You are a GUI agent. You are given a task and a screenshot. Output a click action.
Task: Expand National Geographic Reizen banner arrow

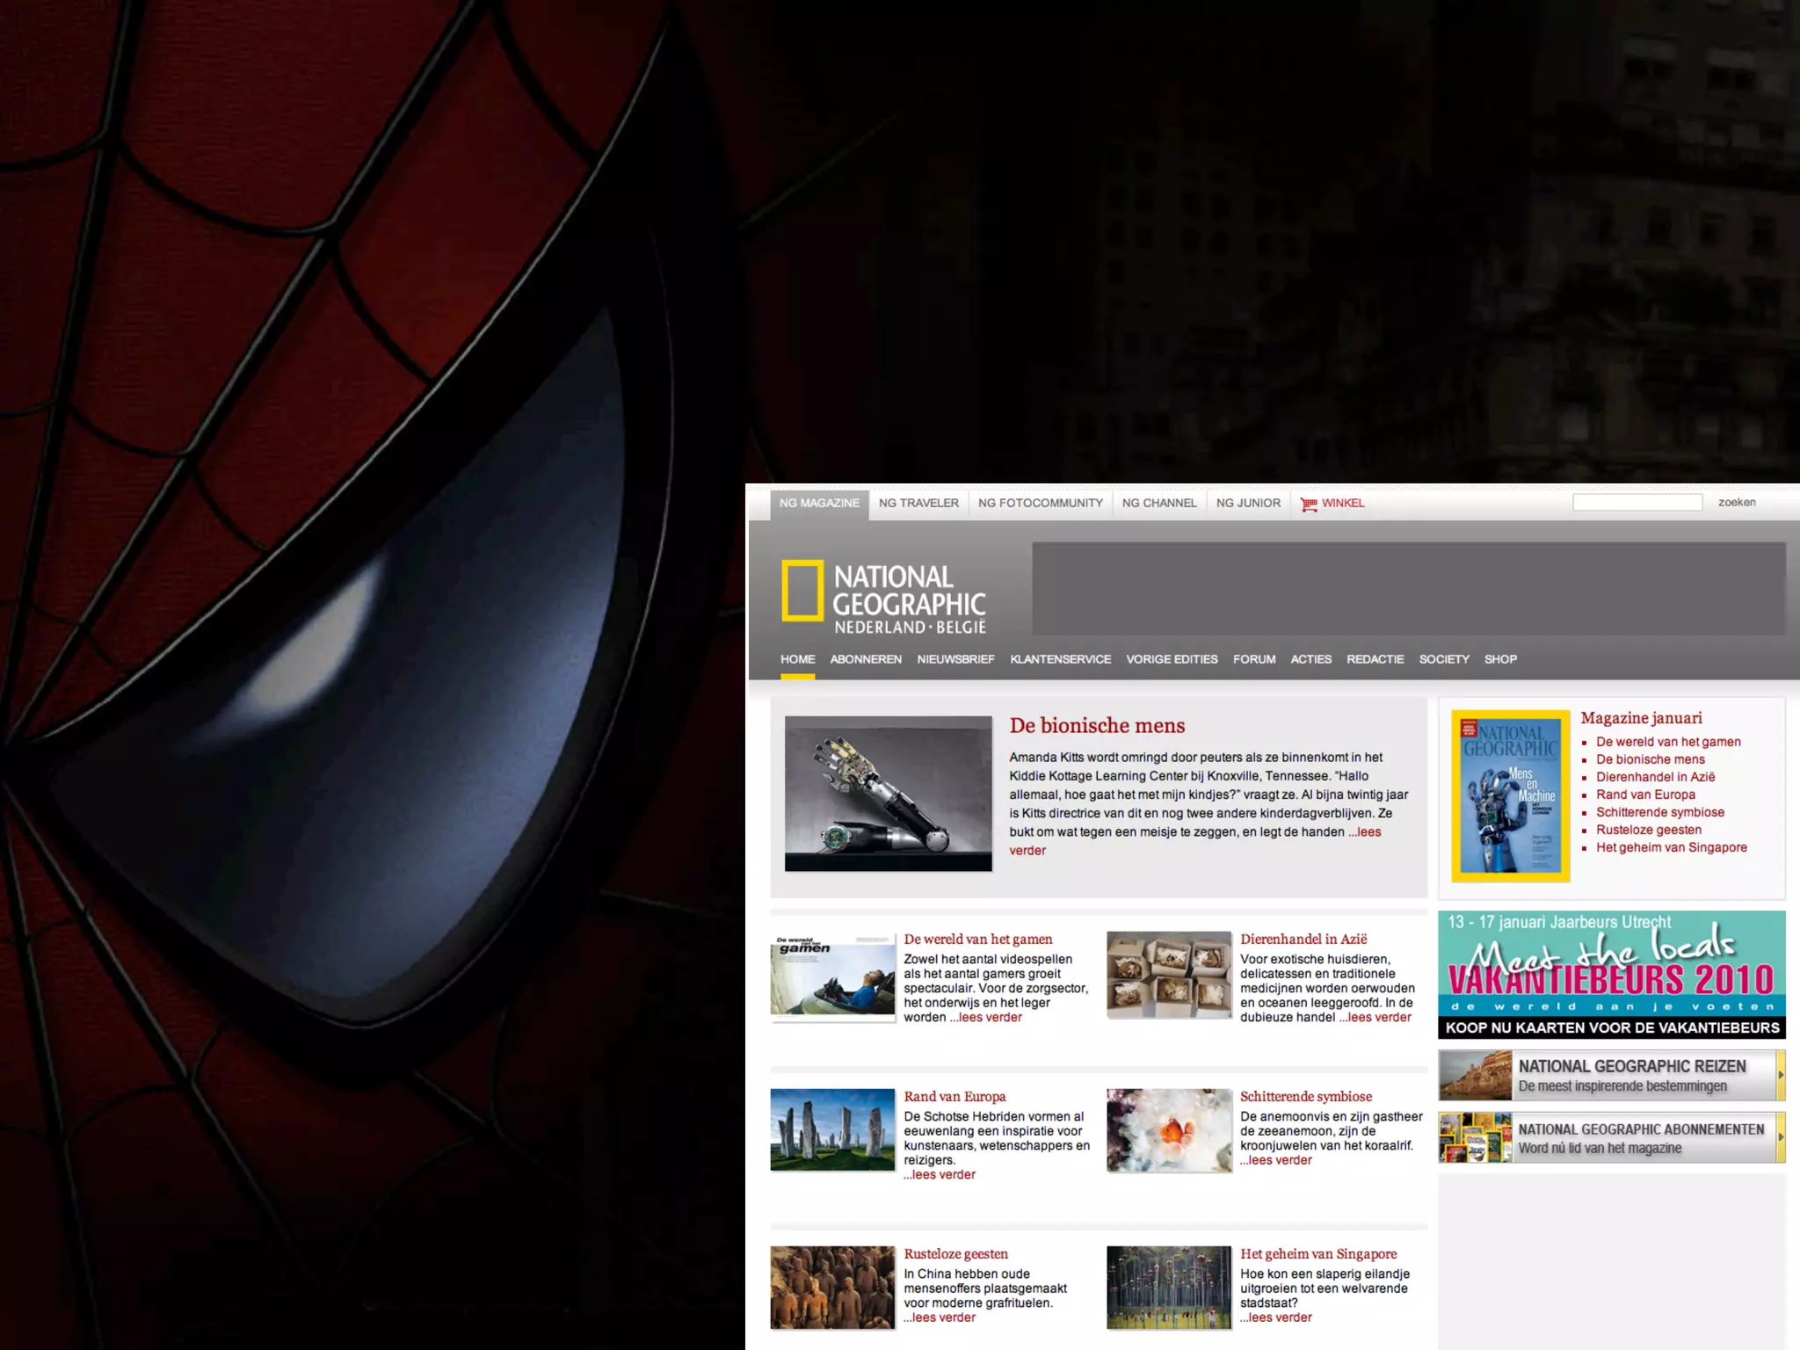(1781, 1075)
